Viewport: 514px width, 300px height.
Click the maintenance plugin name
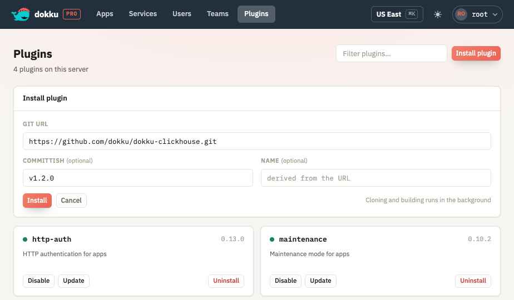(x=303, y=239)
